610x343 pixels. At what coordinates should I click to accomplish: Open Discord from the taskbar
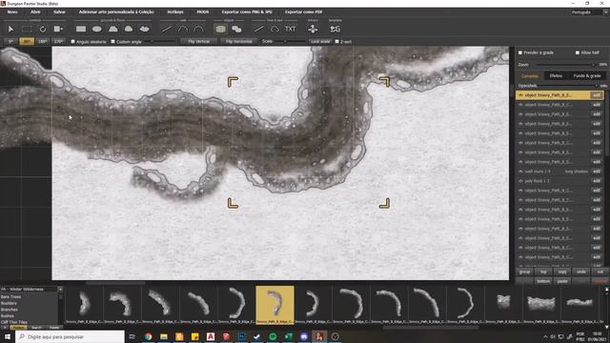click(304, 336)
